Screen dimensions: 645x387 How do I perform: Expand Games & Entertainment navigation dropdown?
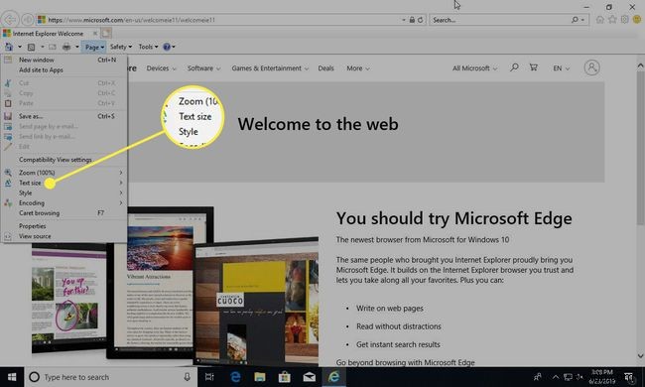point(270,68)
